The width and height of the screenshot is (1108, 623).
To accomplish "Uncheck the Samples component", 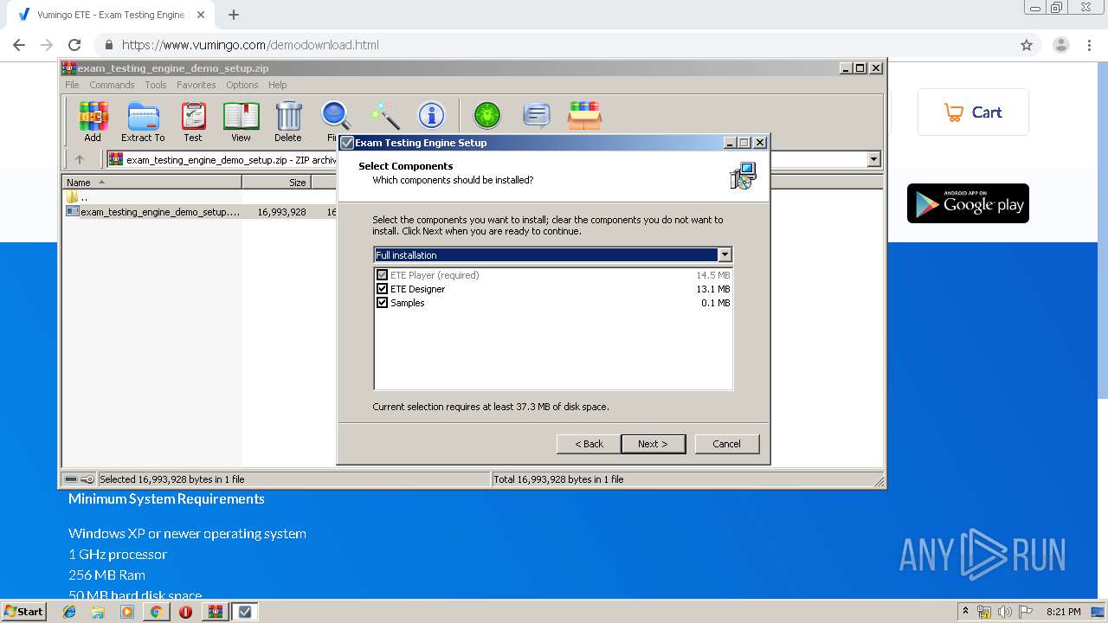I will (x=382, y=303).
